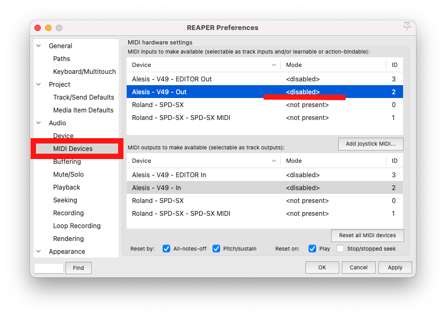Click ID column header in MIDI outputs
This screenshot has width=446, height=317.
coord(394,161)
